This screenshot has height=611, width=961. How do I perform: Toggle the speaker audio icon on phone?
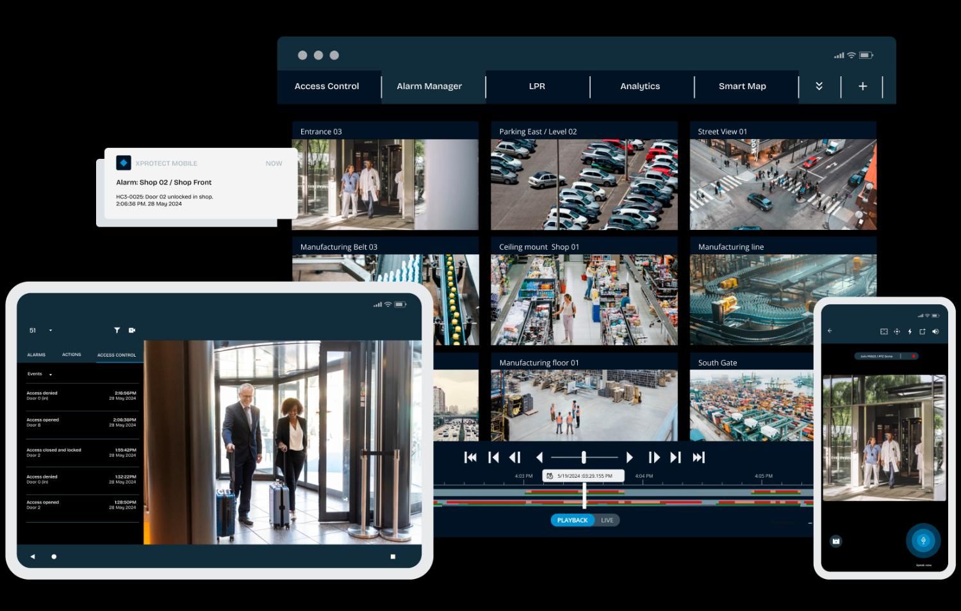pos(935,331)
